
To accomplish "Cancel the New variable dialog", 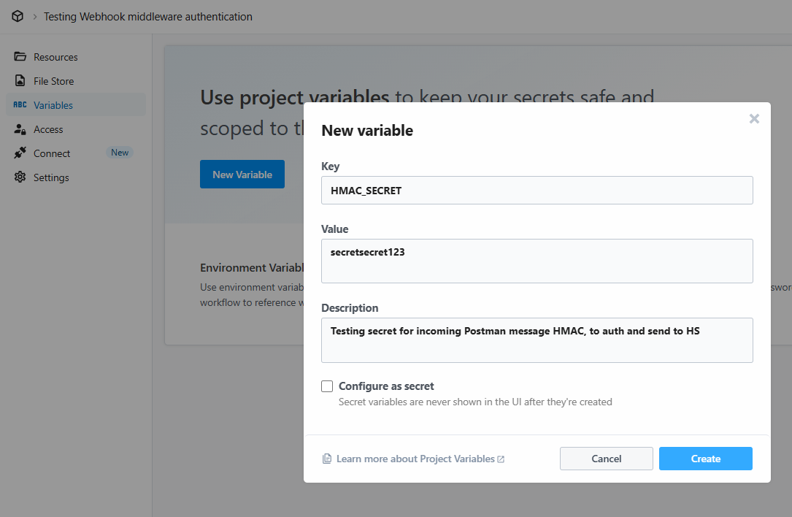I will (606, 458).
